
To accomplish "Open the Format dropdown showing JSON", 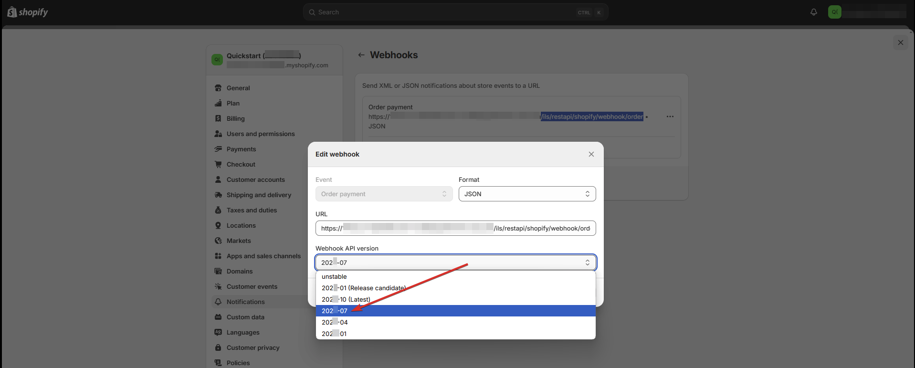I will point(527,194).
